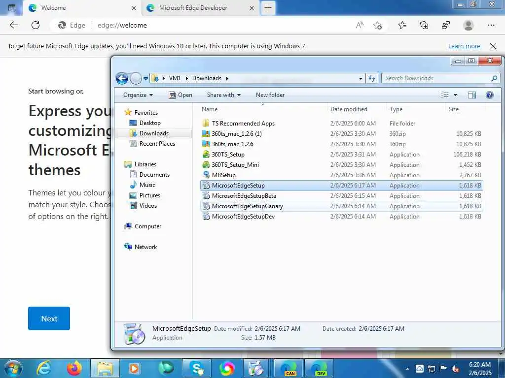Follow the Learn more link
The width and height of the screenshot is (505, 378).
coord(464,46)
